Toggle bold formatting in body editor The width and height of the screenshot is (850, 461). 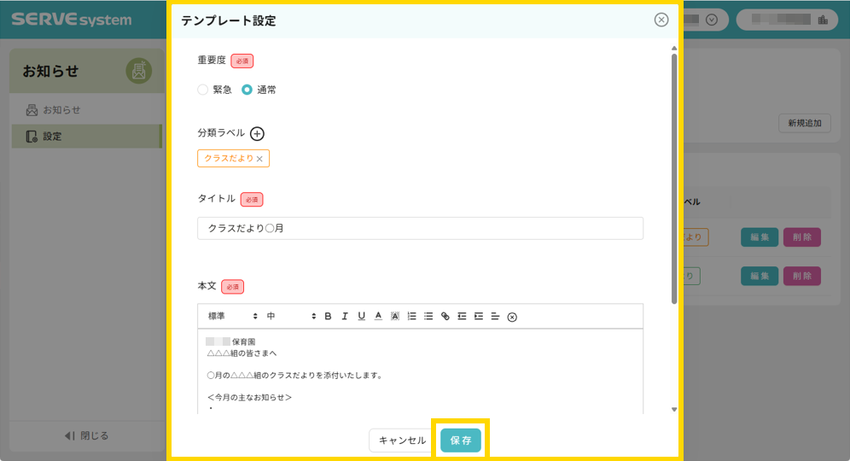(x=328, y=317)
